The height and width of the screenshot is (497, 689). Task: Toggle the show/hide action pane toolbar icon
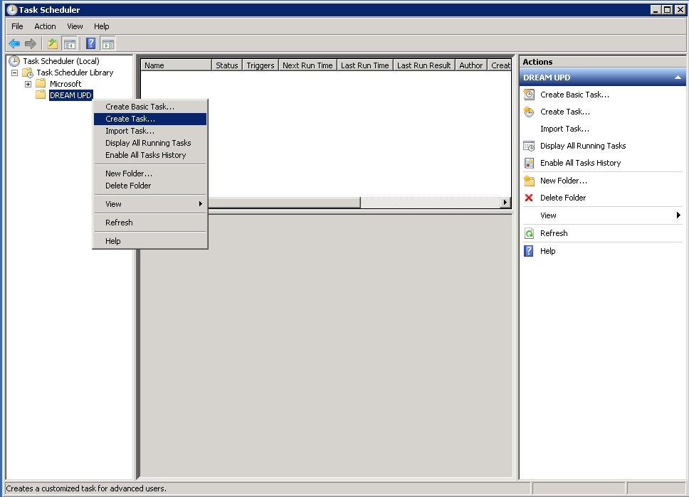107,43
